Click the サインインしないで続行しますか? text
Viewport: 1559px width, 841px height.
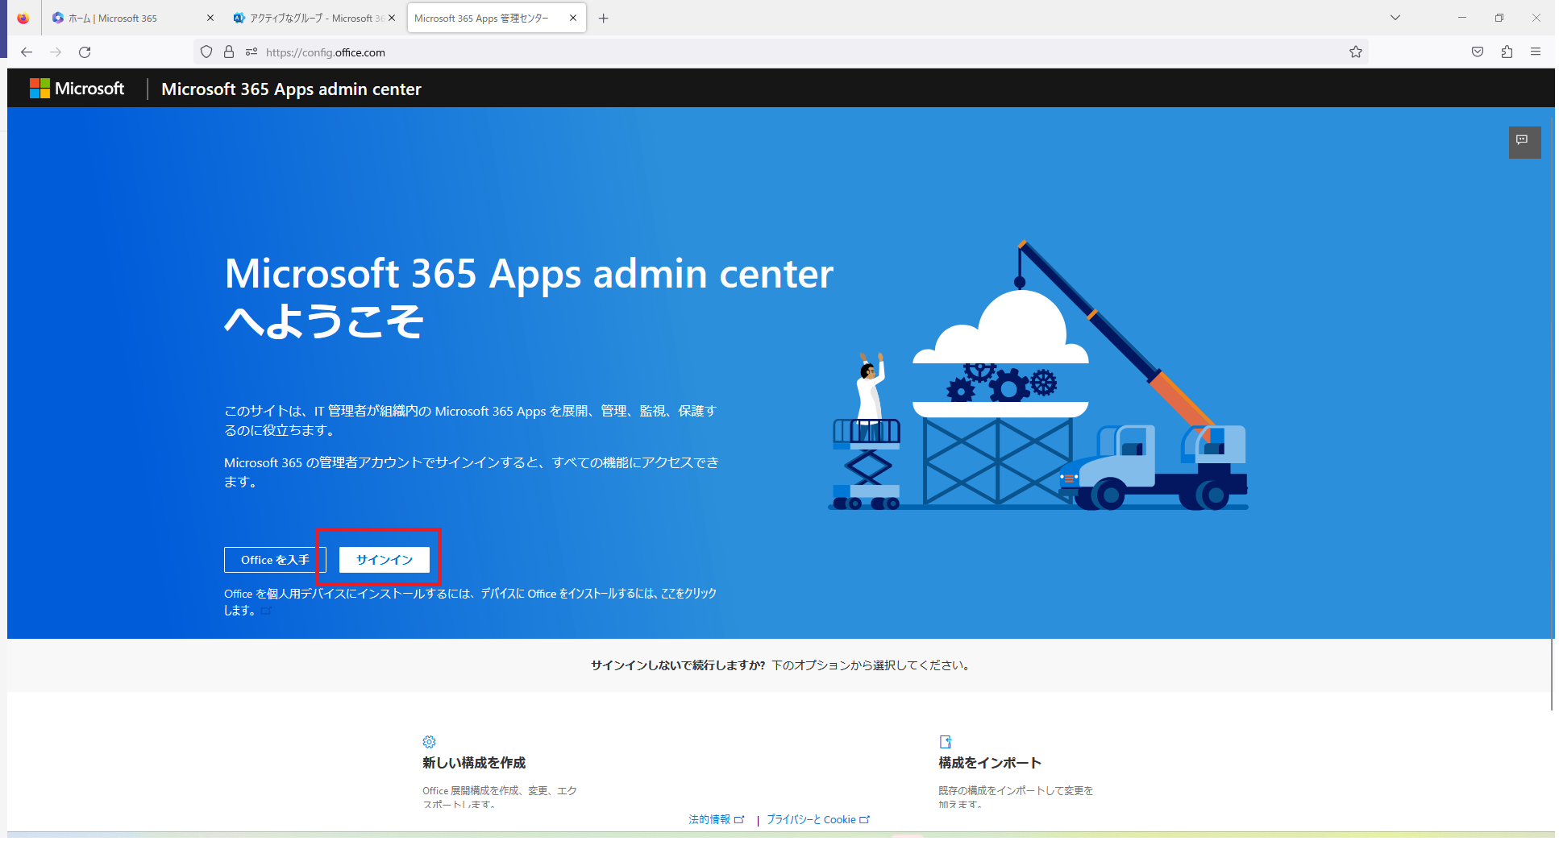[678, 665]
